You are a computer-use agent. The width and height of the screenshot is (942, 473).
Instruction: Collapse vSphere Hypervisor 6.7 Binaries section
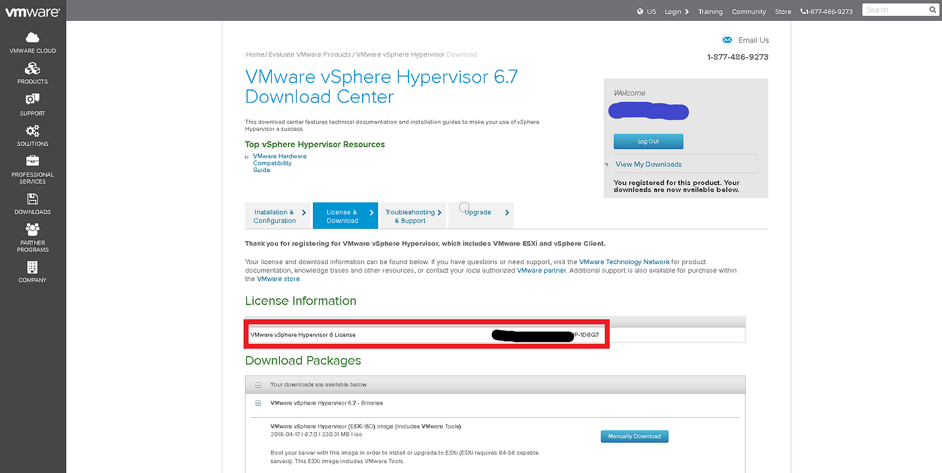tap(258, 403)
